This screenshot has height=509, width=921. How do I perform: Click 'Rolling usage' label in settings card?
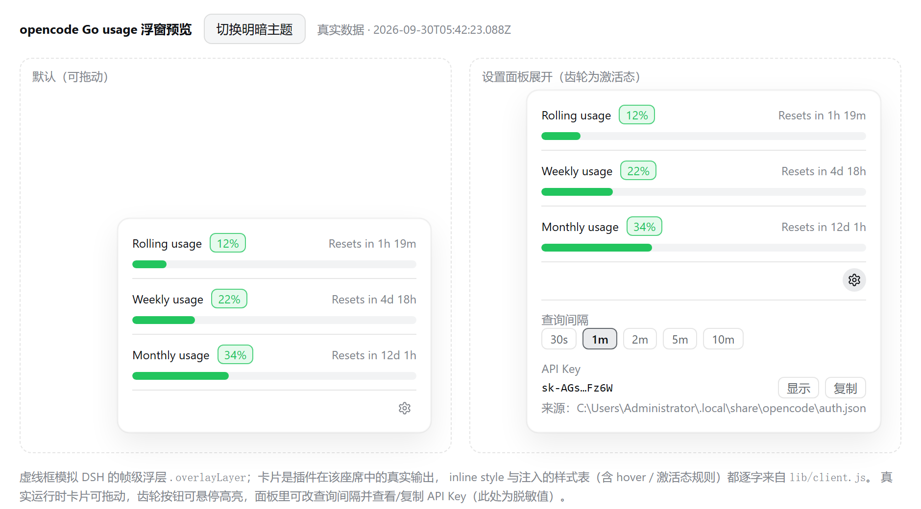(576, 116)
